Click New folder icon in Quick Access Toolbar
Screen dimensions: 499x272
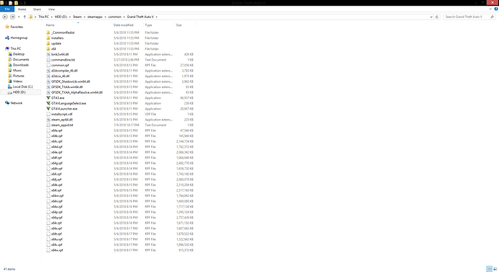pos(16,3)
